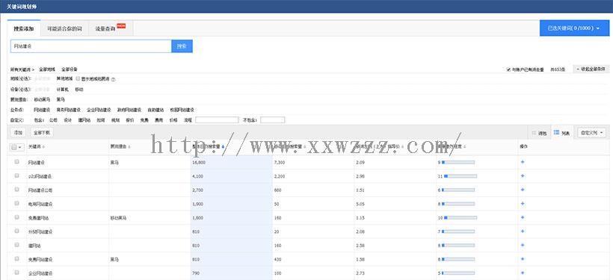
Task: Click competition bar showing 11
Action: point(460,176)
